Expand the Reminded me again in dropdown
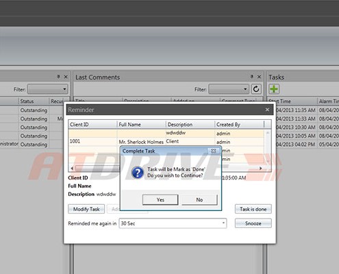This screenshot has height=274, width=339. 173,223
